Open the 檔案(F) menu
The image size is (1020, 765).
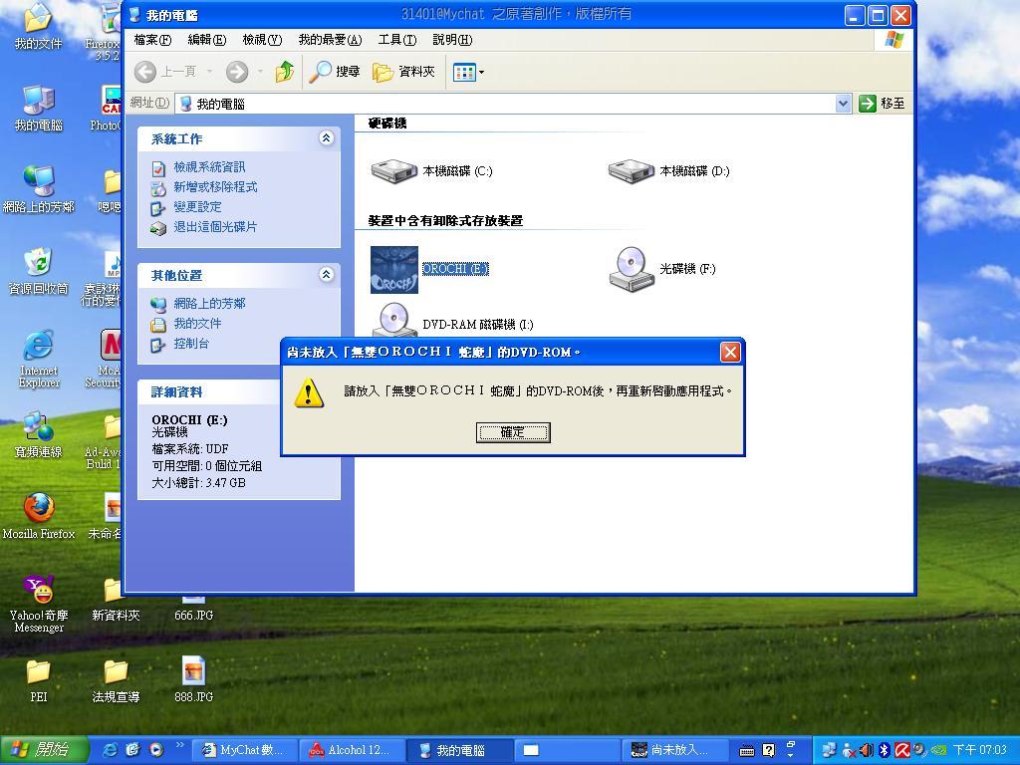(152, 40)
